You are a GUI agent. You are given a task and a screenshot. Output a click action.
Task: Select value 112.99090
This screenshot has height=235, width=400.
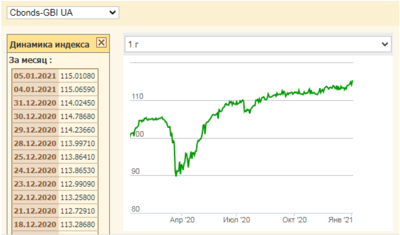[78, 184]
